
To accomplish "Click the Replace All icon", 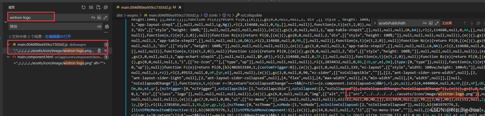I will [x=107, y=26].
